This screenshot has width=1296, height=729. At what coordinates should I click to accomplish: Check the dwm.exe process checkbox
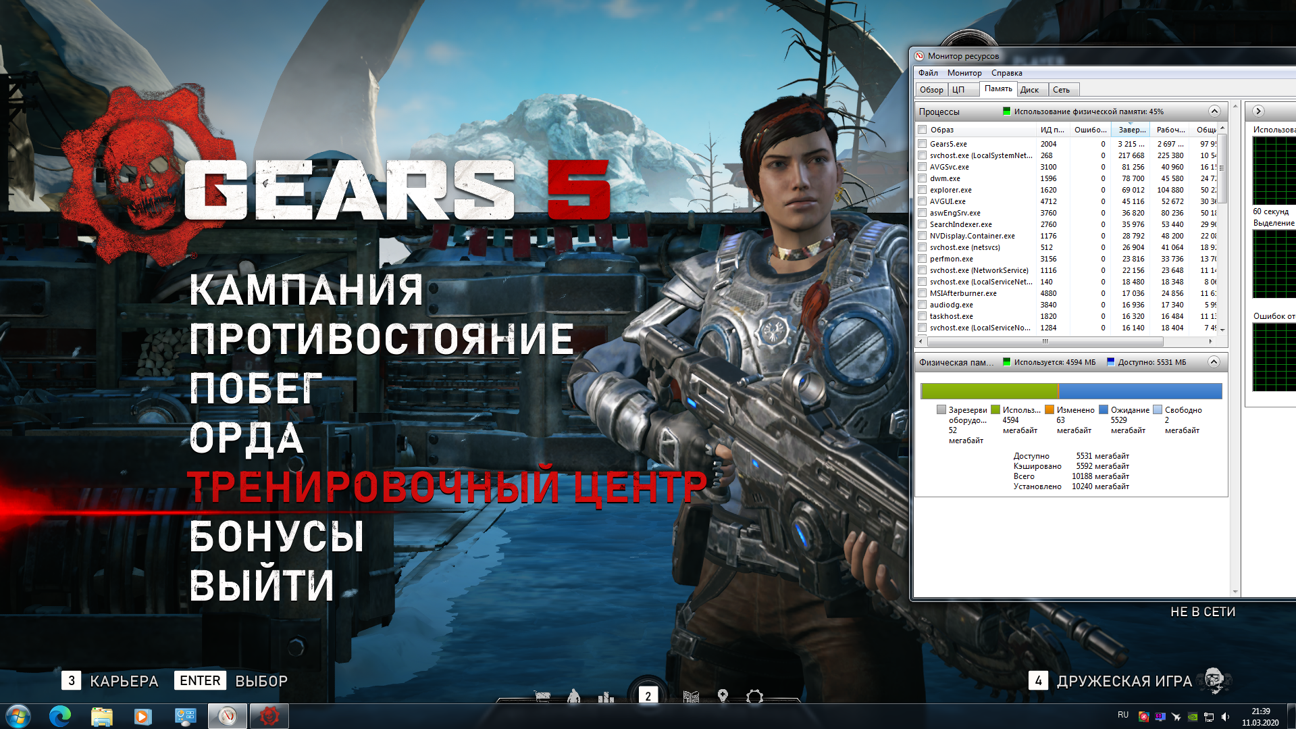[x=922, y=178]
